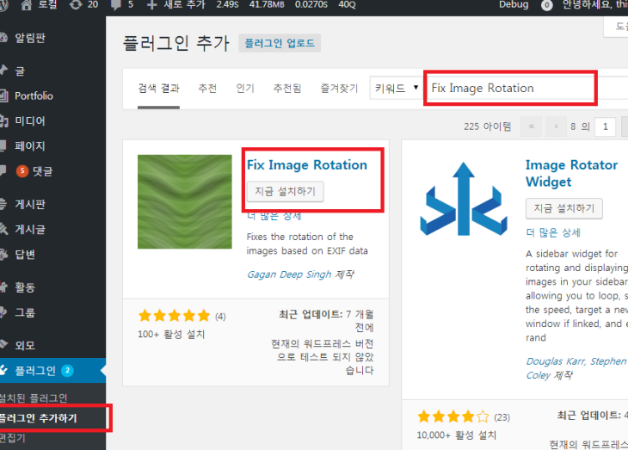This screenshot has width=628, height=450.
Task: Select the 즐겨찾기 favorites tab
Action: click(337, 88)
